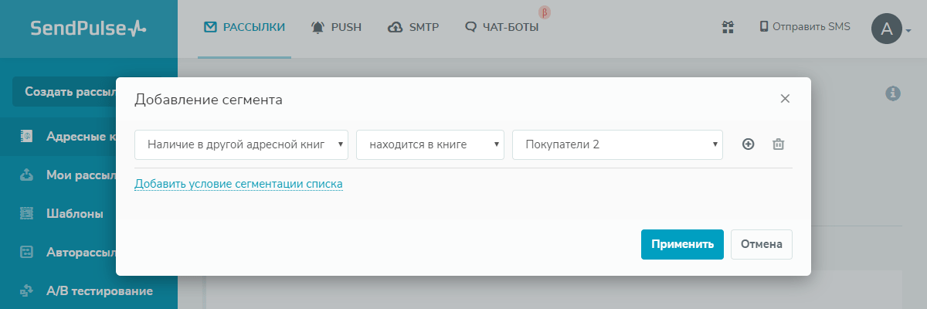Viewport: 927px width, 309px height.
Task: Click the gift icon in header
Action: click(x=727, y=27)
